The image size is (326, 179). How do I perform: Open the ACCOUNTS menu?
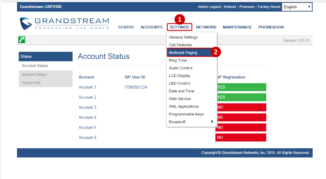[151, 27]
